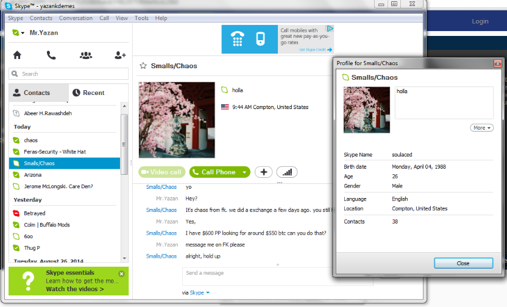Viewport: 507px width, 307px height.
Task: Click the contacts list scrollbar thumb
Action: [124, 144]
